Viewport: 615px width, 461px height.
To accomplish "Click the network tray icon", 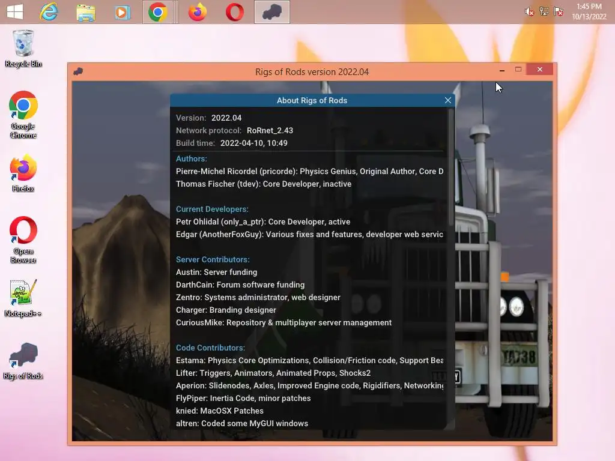I will click(x=544, y=12).
